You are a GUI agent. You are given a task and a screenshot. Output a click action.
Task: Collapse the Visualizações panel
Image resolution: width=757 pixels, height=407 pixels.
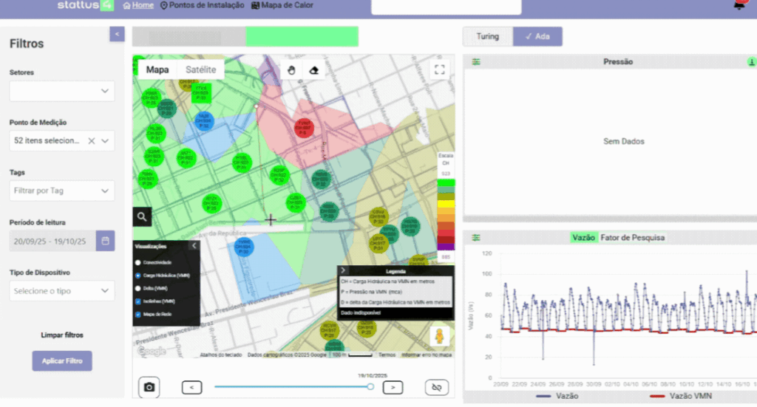pos(194,246)
